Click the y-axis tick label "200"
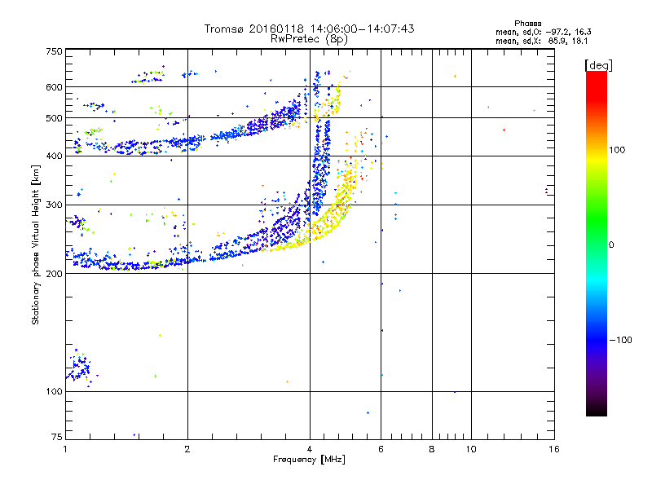 [x=54, y=274]
